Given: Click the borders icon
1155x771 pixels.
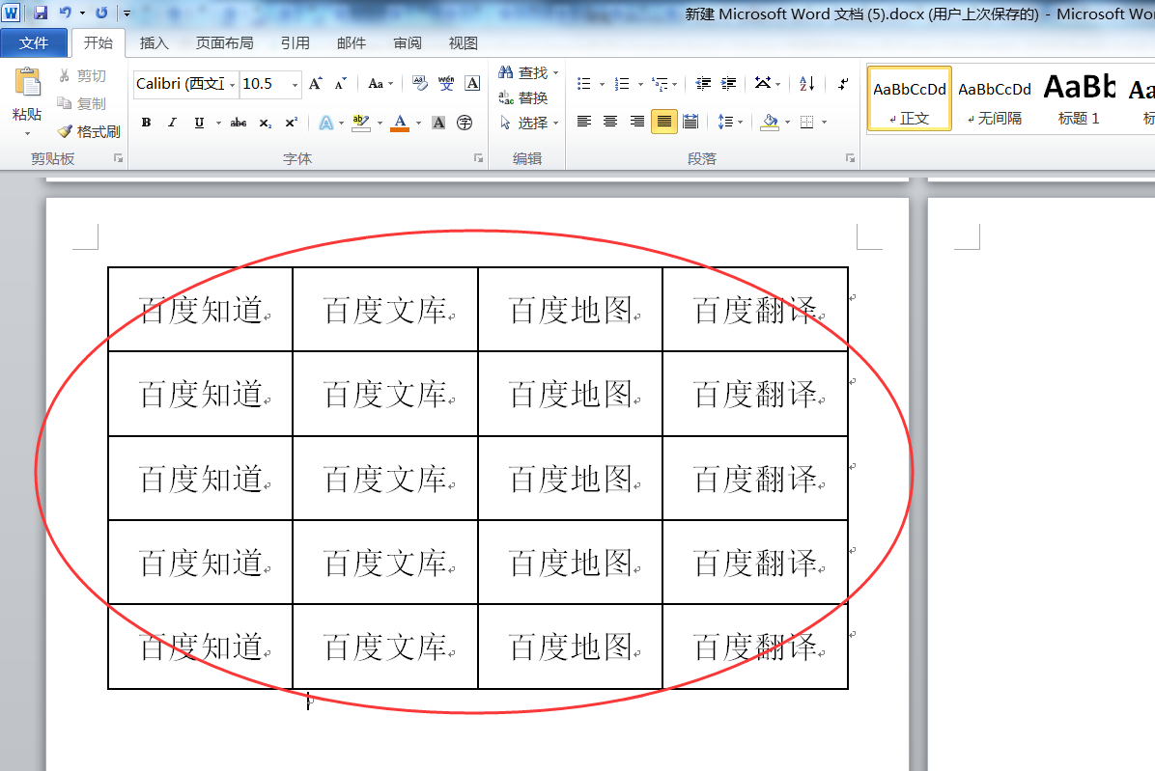Looking at the screenshot, I should pyautogui.click(x=807, y=122).
